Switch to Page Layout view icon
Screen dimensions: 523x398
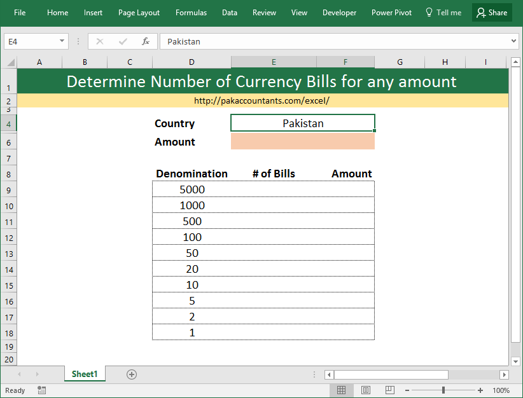tap(366, 390)
